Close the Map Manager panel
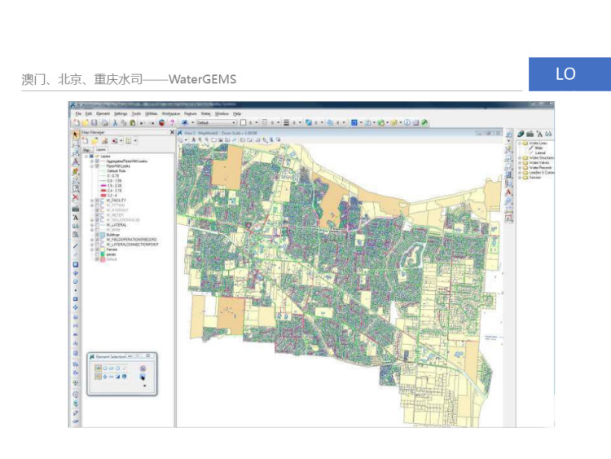This screenshot has height=459, width=611. [x=172, y=133]
